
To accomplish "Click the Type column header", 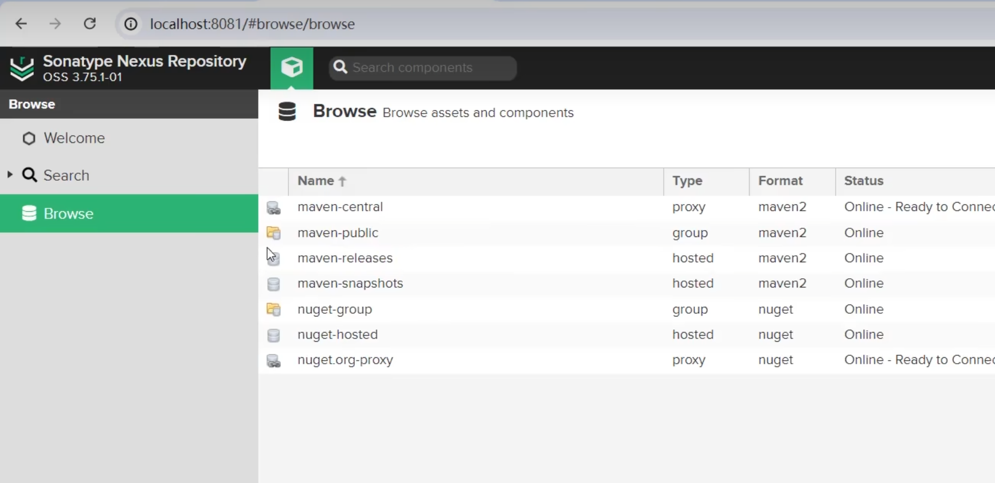I will [687, 181].
